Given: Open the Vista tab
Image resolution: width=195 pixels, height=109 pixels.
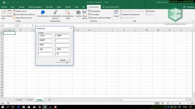Looking at the screenshot, I should (x=76, y=7).
